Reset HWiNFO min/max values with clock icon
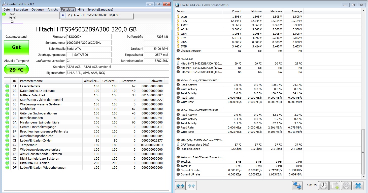 point(323,186)
